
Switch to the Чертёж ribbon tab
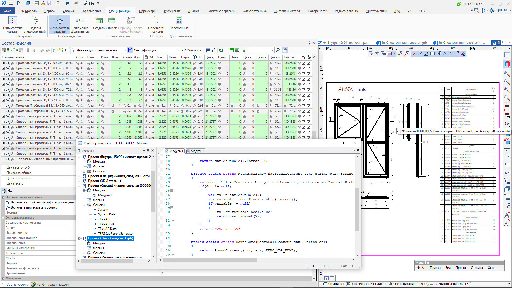click(50, 11)
